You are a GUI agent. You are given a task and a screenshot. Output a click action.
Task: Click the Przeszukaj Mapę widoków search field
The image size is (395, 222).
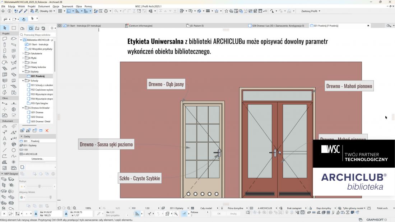(37, 35)
